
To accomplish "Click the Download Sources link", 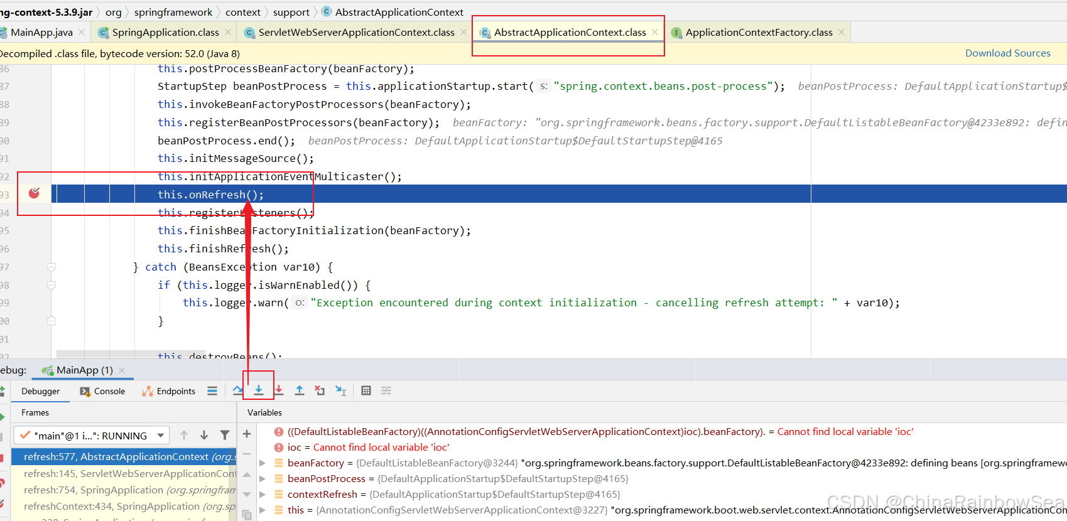I will point(1007,53).
